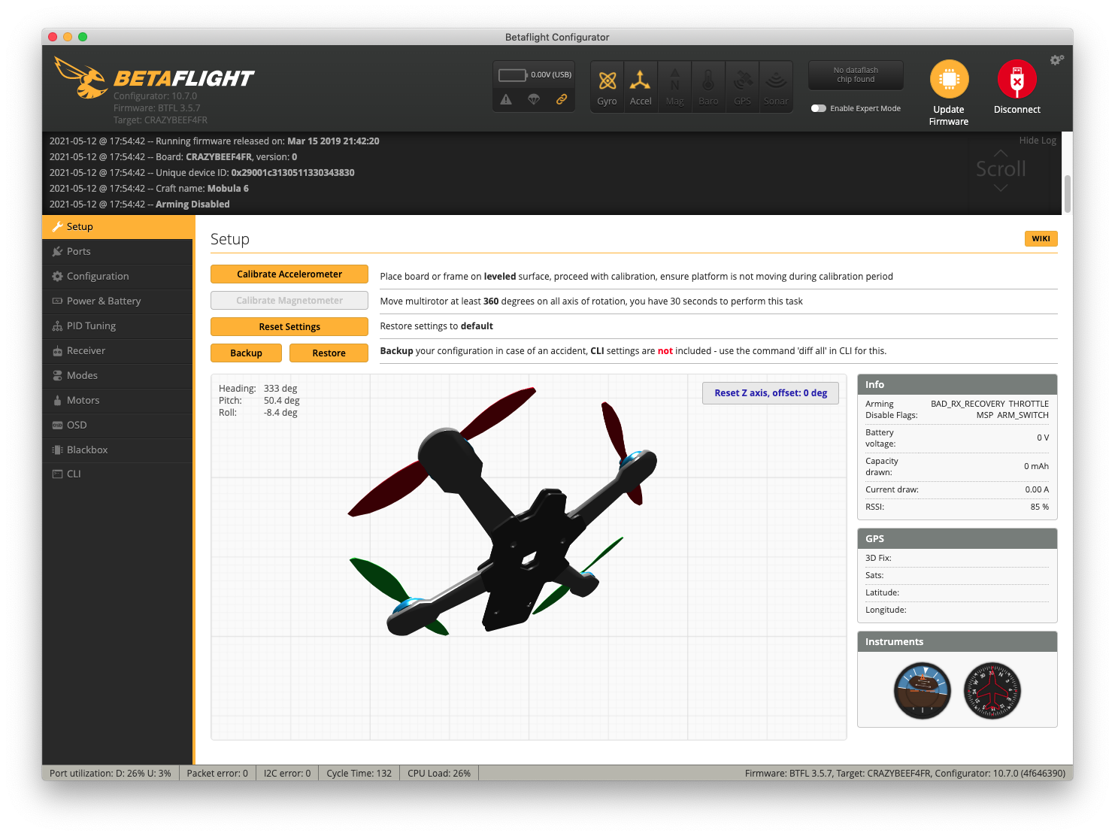The height and width of the screenshot is (836, 1115).
Task: Click the Capacity drawn 0 mAh value
Action: point(1036,467)
